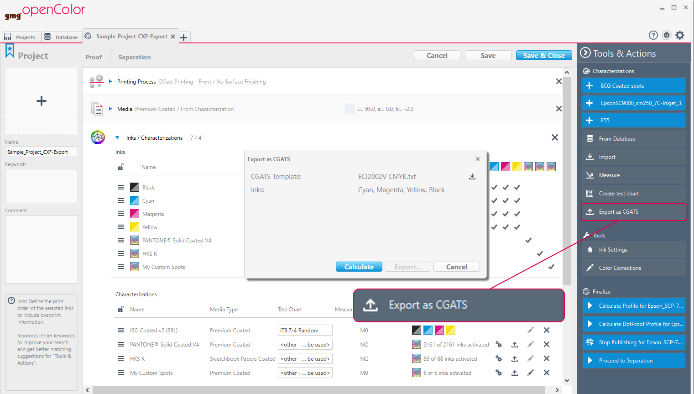Open settings gears for HKS K characterization
Image resolution: width=694 pixels, height=394 pixels.
(499, 359)
